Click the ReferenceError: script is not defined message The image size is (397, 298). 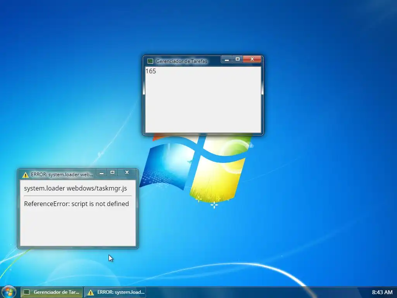pyautogui.click(x=76, y=204)
